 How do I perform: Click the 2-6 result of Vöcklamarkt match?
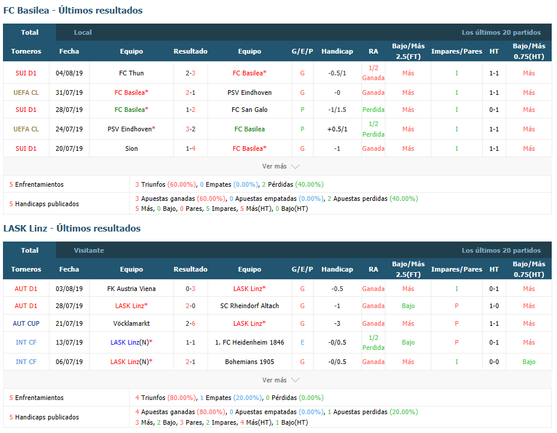click(x=190, y=323)
